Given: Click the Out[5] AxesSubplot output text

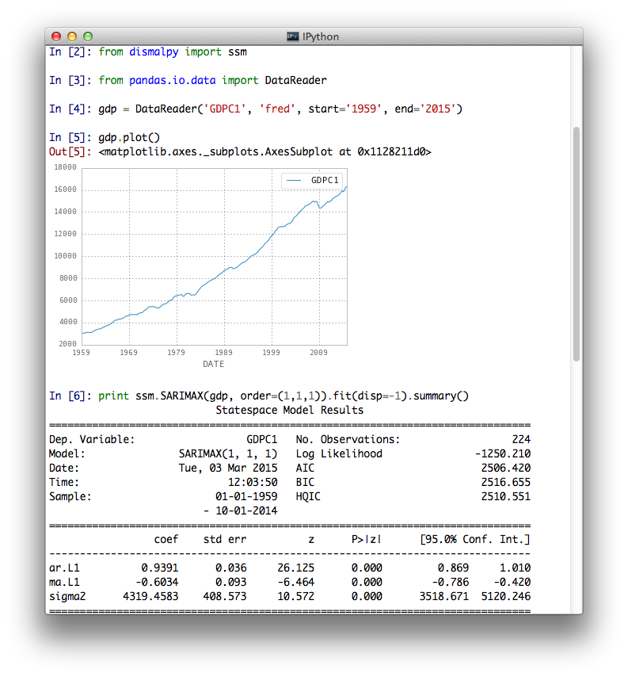Looking at the screenshot, I should 265,152.
